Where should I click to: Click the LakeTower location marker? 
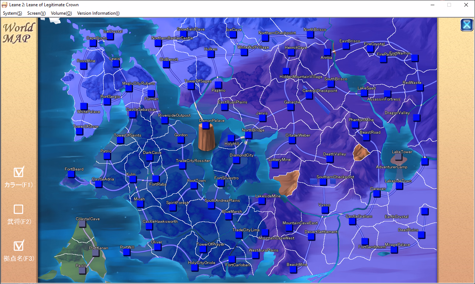tap(399, 157)
